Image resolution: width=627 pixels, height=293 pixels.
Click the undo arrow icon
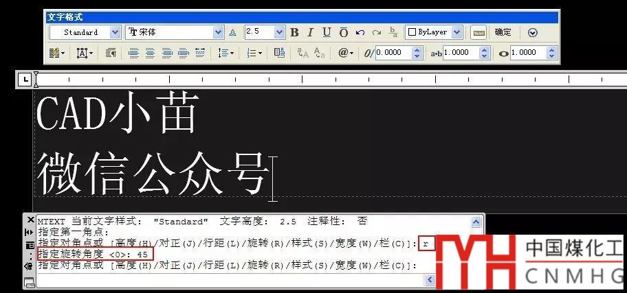point(360,33)
